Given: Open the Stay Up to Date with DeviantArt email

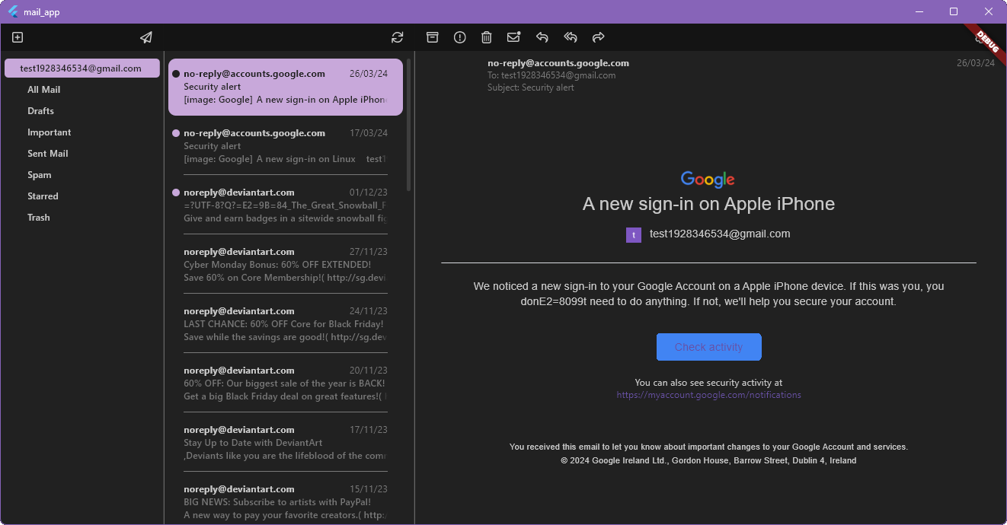Looking at the screenshot, I should (286, 443).
